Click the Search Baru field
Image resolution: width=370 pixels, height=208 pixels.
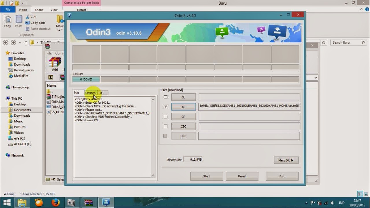(349, 42)
